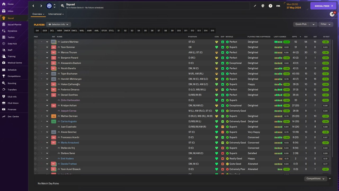The height and width of the screenshot is (191, 339).
Task: Open Hakan Çalhanoğlu's player profile link
Action: point(70,84)
